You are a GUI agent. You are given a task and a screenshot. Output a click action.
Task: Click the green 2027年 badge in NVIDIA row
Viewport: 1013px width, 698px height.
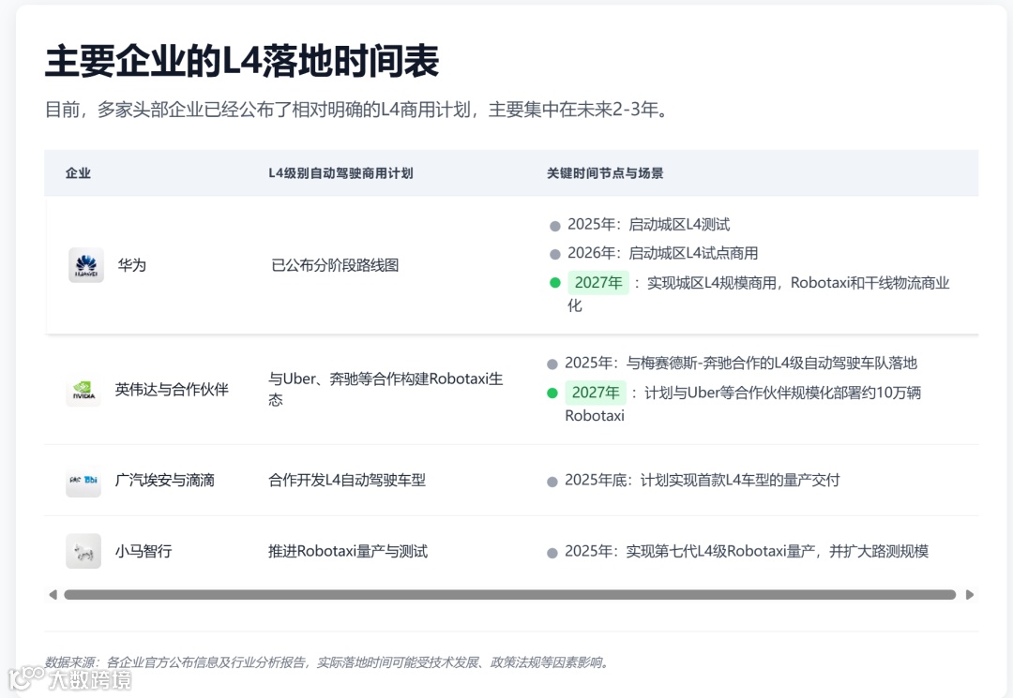tap(596, 393)
